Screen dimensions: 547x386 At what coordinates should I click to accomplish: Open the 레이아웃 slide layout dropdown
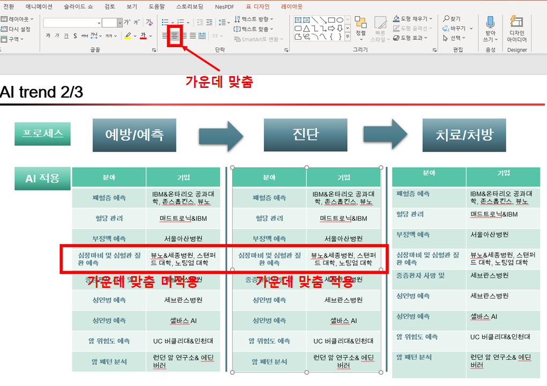pyautogui.click(x=17, y=19)
